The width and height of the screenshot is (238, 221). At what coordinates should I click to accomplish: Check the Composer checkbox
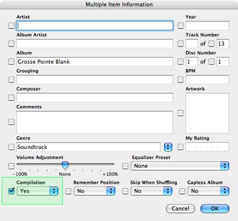click(x=11, y=98)
